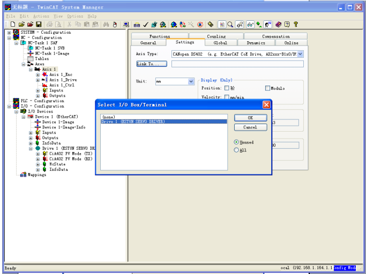Click the Check Configuration checkmark icon
Viewport: 366px width, 274px height.
[146, 24]
